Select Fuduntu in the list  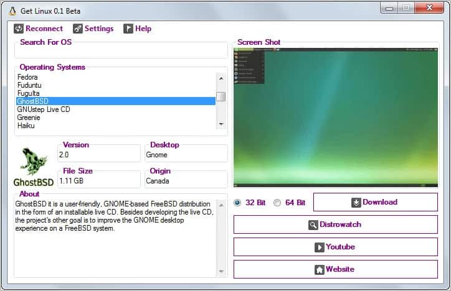pos(116,85)
